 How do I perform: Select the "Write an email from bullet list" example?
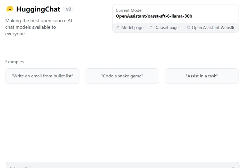click(x=42, y=76)
